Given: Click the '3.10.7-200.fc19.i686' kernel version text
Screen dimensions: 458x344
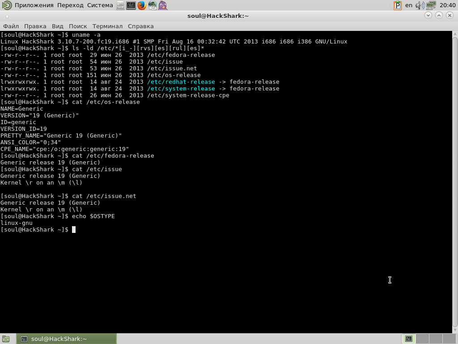Looking at the screenshot, I should coord(93,42).
